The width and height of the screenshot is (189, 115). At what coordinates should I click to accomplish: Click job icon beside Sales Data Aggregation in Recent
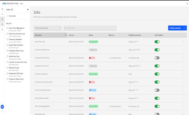(x=7, y=28)
